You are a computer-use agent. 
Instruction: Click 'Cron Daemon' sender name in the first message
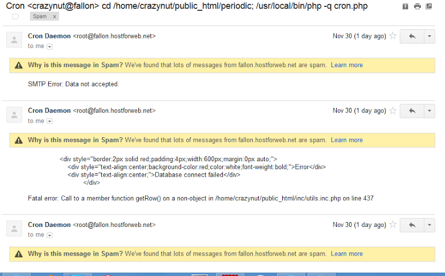[x=49, y=36]
